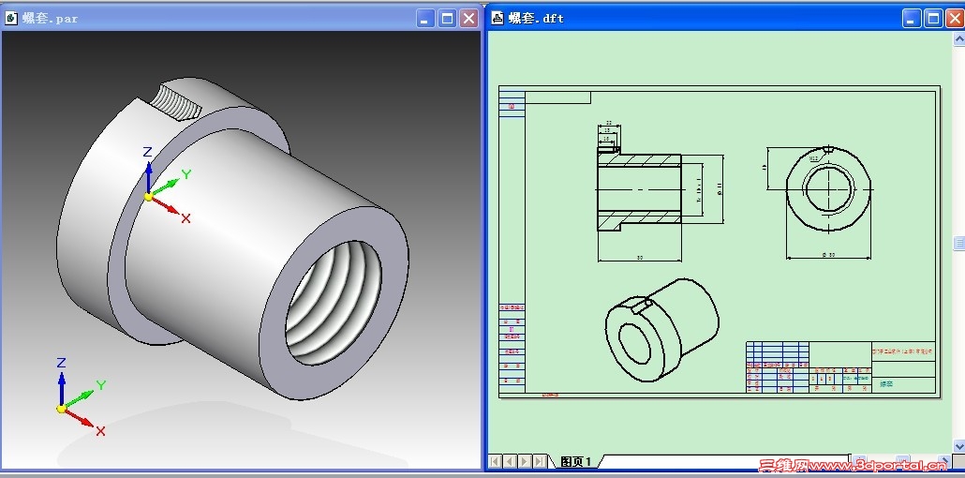965x478 pixels.
Task: Maximize the 螺套.par window
Action: [x=448, y=19]
